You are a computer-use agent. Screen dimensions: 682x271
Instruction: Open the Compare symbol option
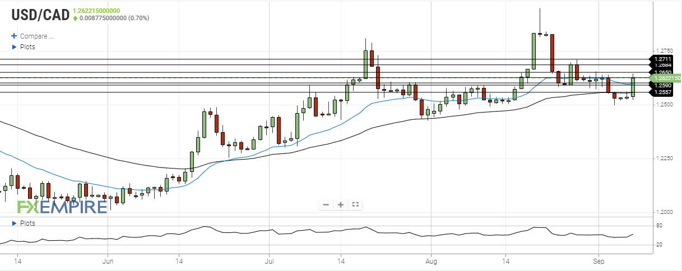pos(36,36)
